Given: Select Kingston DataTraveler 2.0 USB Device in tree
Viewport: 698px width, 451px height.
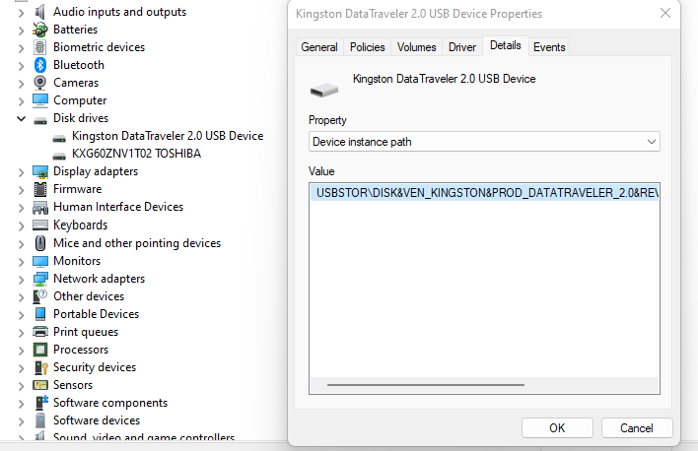Looking at the screenshot, I should coord(168,136).
